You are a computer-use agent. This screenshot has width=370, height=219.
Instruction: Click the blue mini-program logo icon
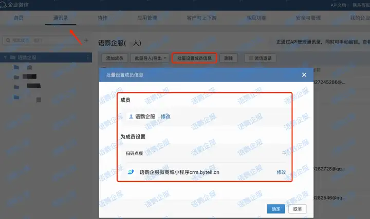click(x=131, y=172)
